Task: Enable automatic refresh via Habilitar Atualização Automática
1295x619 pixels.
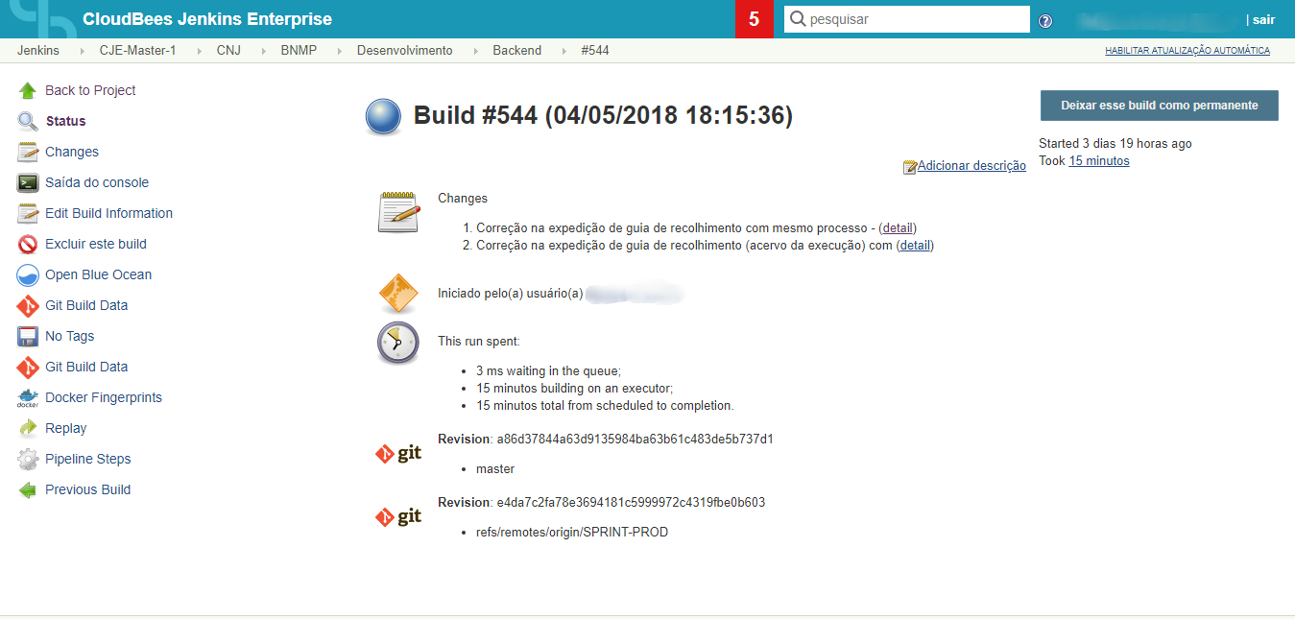Action: tap(1187, 51)
